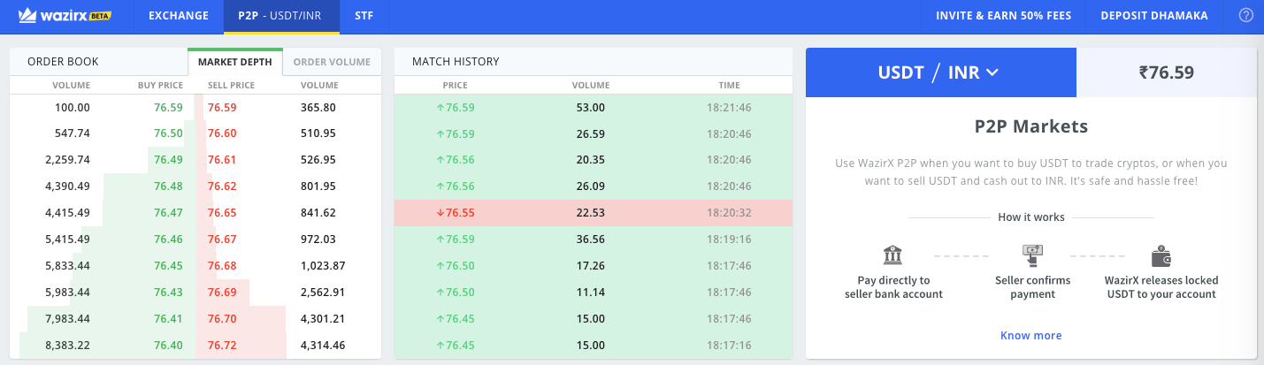Select the match at 18:17:16
This screenshot has width=1264, height=365.
[593, 346]
